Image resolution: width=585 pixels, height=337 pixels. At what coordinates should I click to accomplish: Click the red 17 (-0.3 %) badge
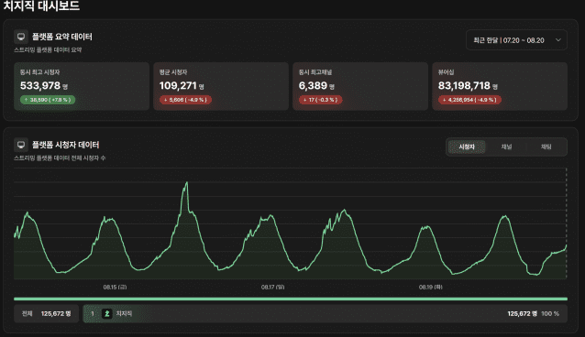pos(321,100)
